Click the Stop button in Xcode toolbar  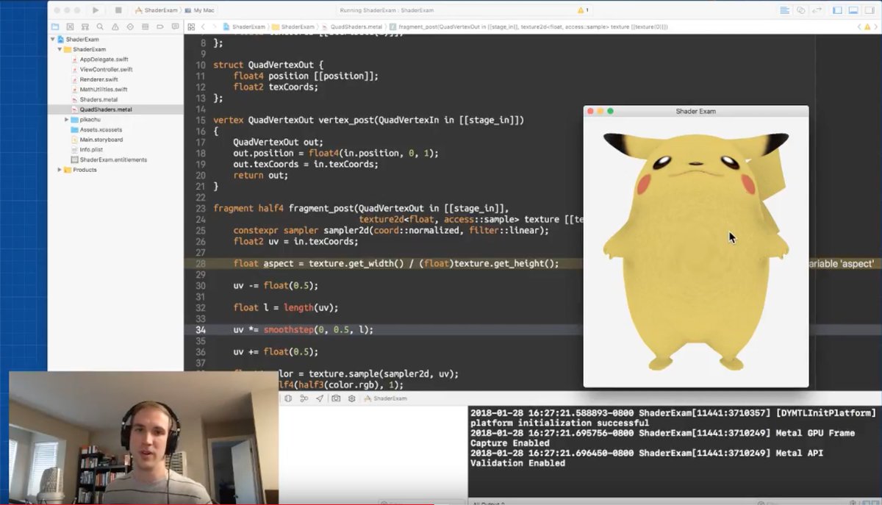(x=118, y=10)
